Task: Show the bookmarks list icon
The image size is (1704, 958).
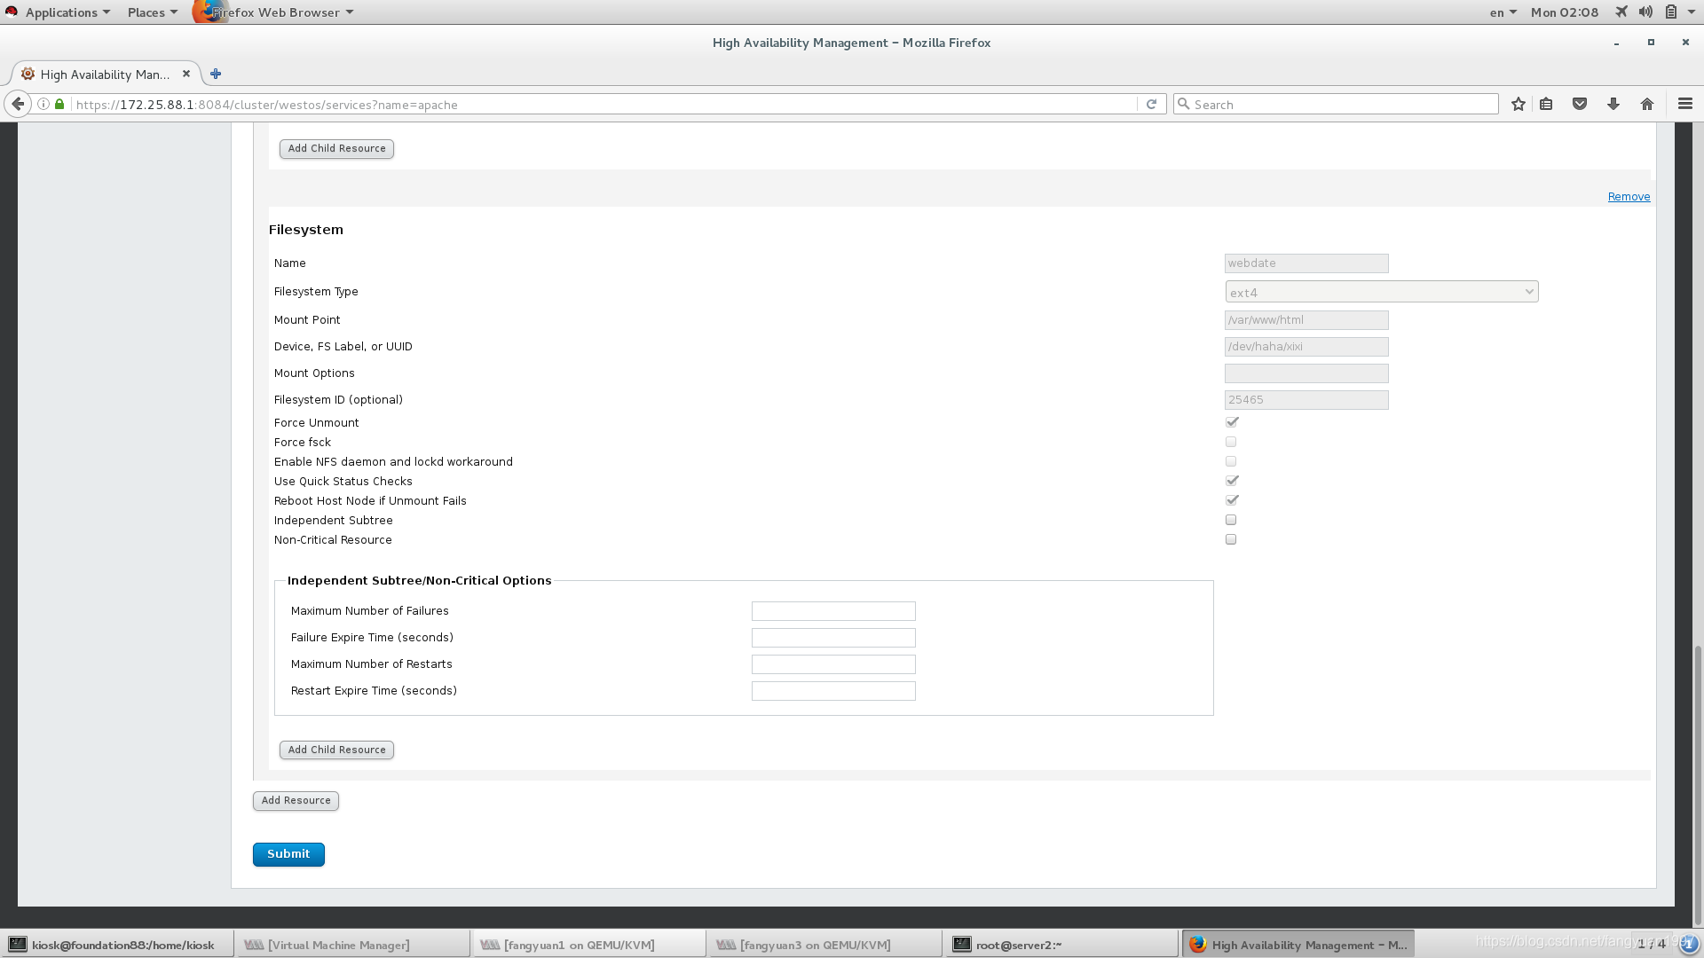Action: point(1546,104)
